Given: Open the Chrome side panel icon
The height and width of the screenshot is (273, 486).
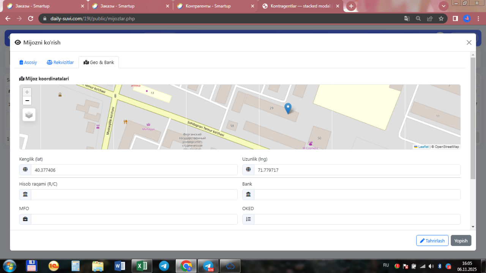Looking at the screenshot, I should pyautogui.click(x=455, y=19).
